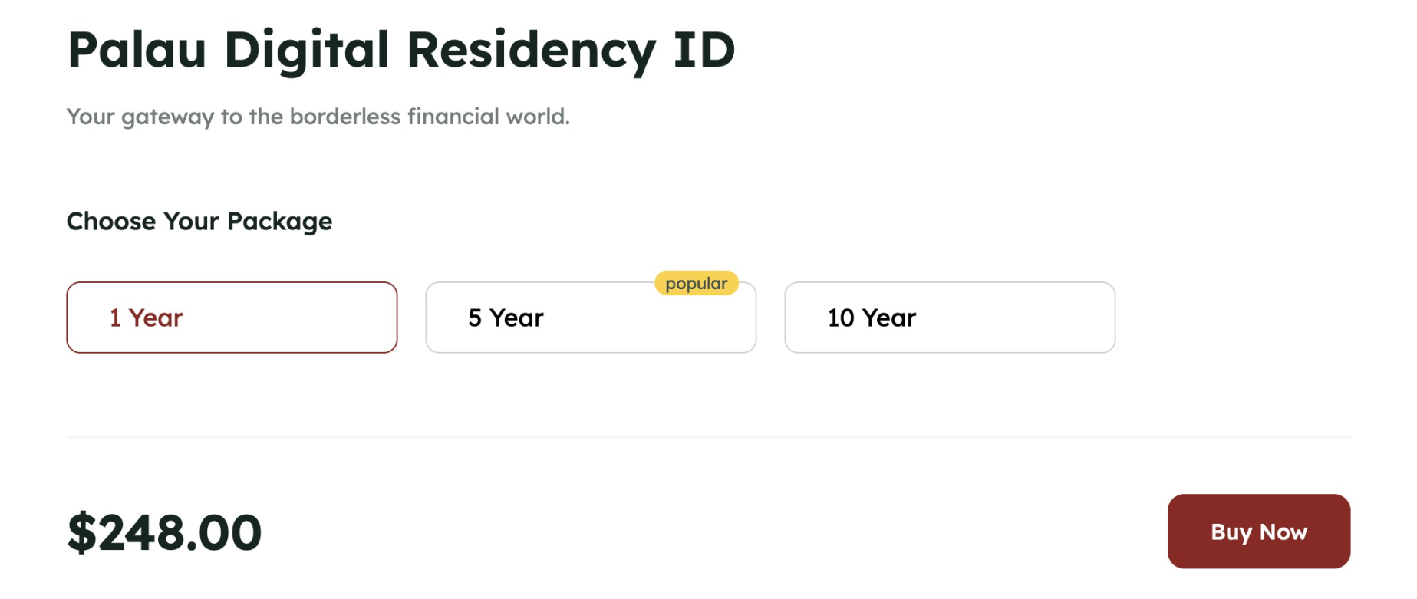Click the dollar sign in the price
Image resolution: width=1417 pixels, height=599 pixels.
(x=81, y=532)
